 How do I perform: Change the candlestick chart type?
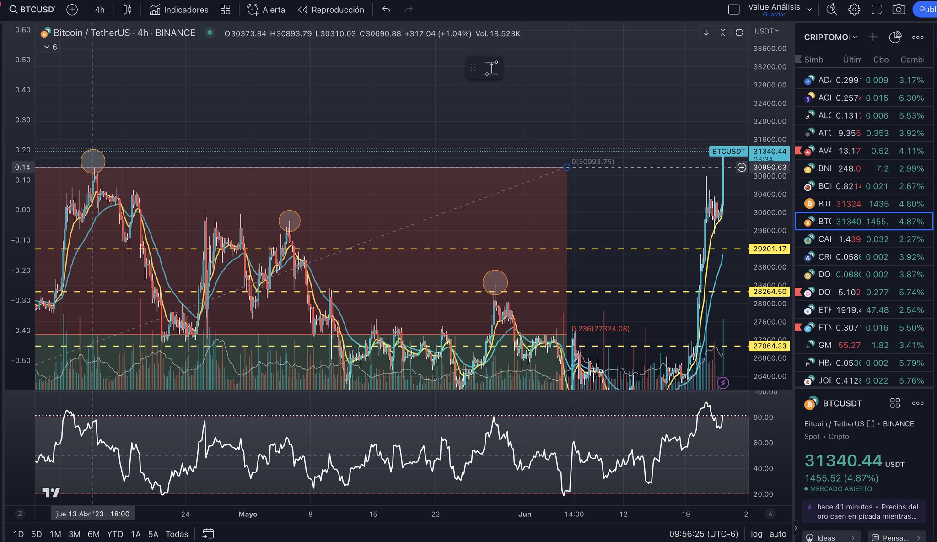click(x=127, y=10)
